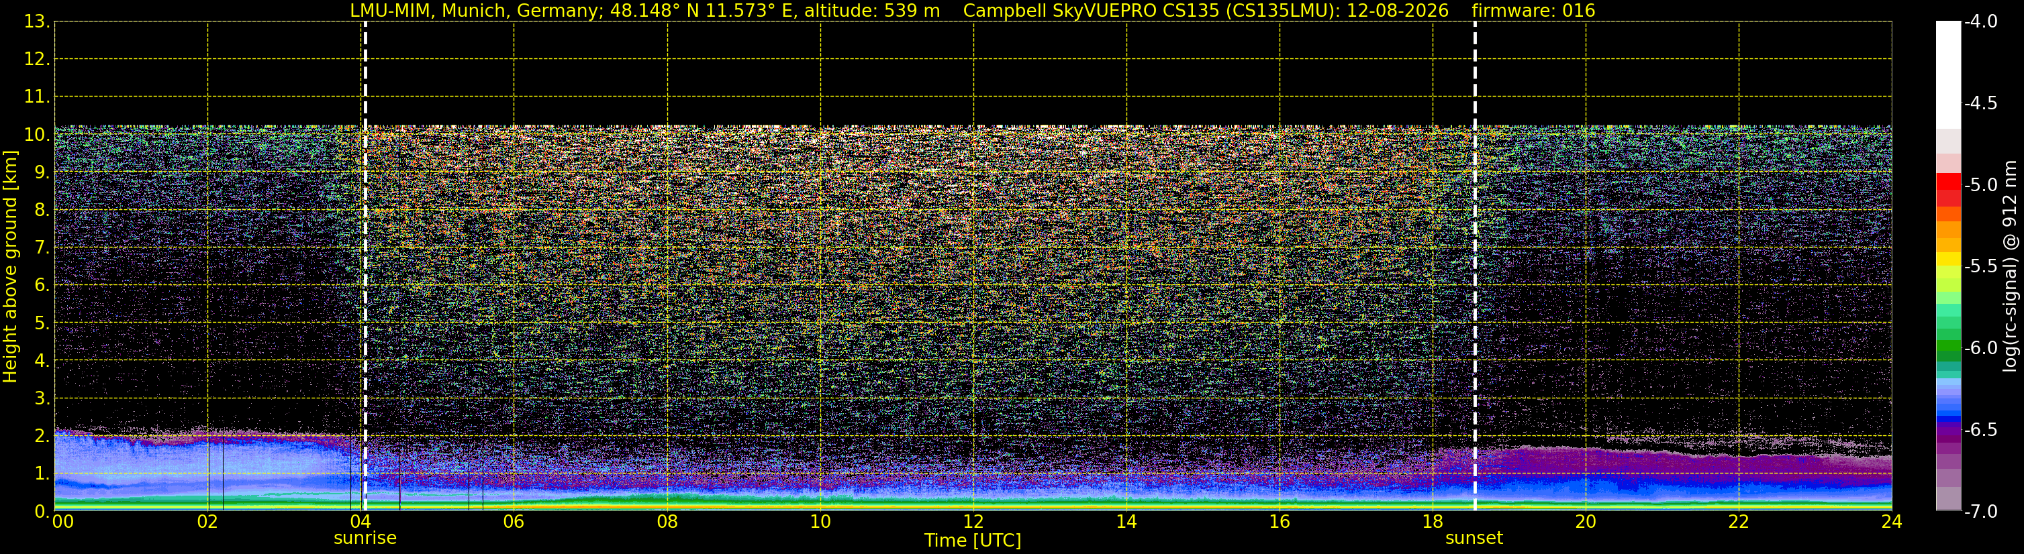Click the 20 hour tick label

1586,522
